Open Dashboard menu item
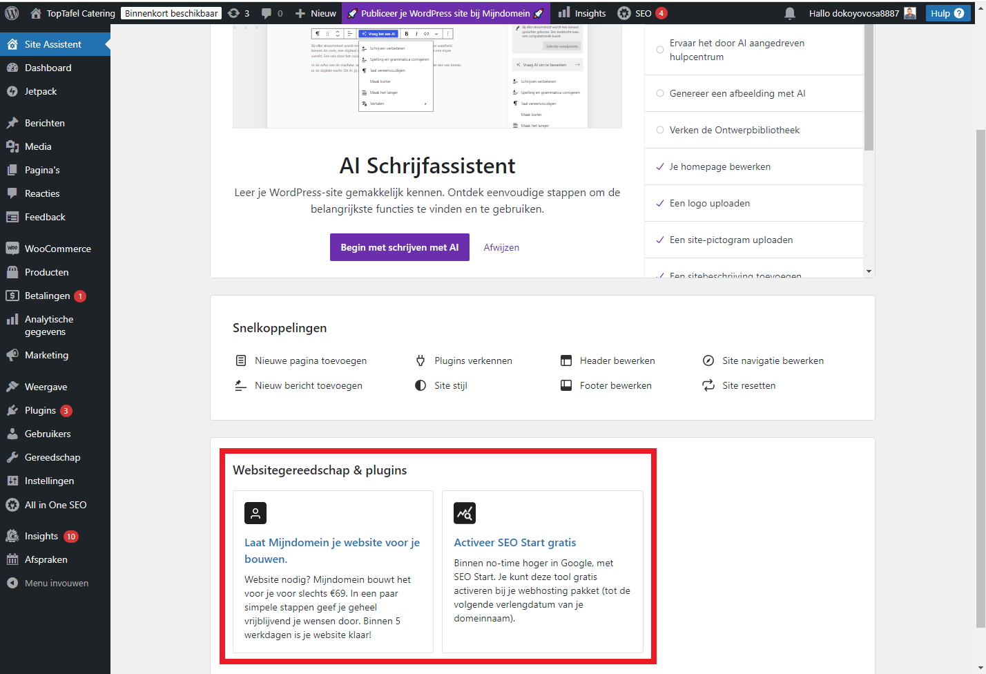The image size is (986, 674). click(55, 68)
